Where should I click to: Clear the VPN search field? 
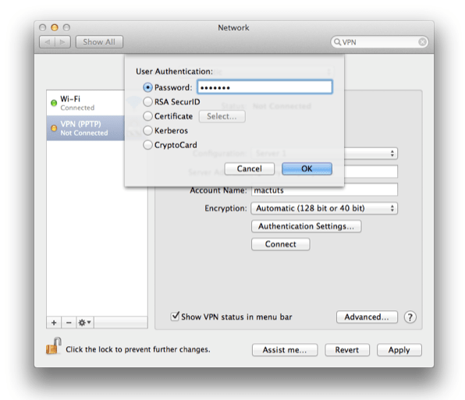(422, 42)
